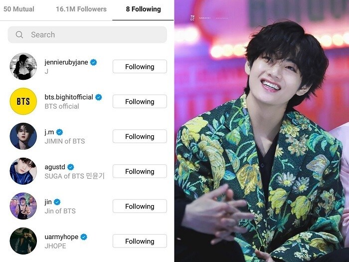Click the search magnifier icon
The width and height of the screenshot is (349, 262).
(19, 34)
